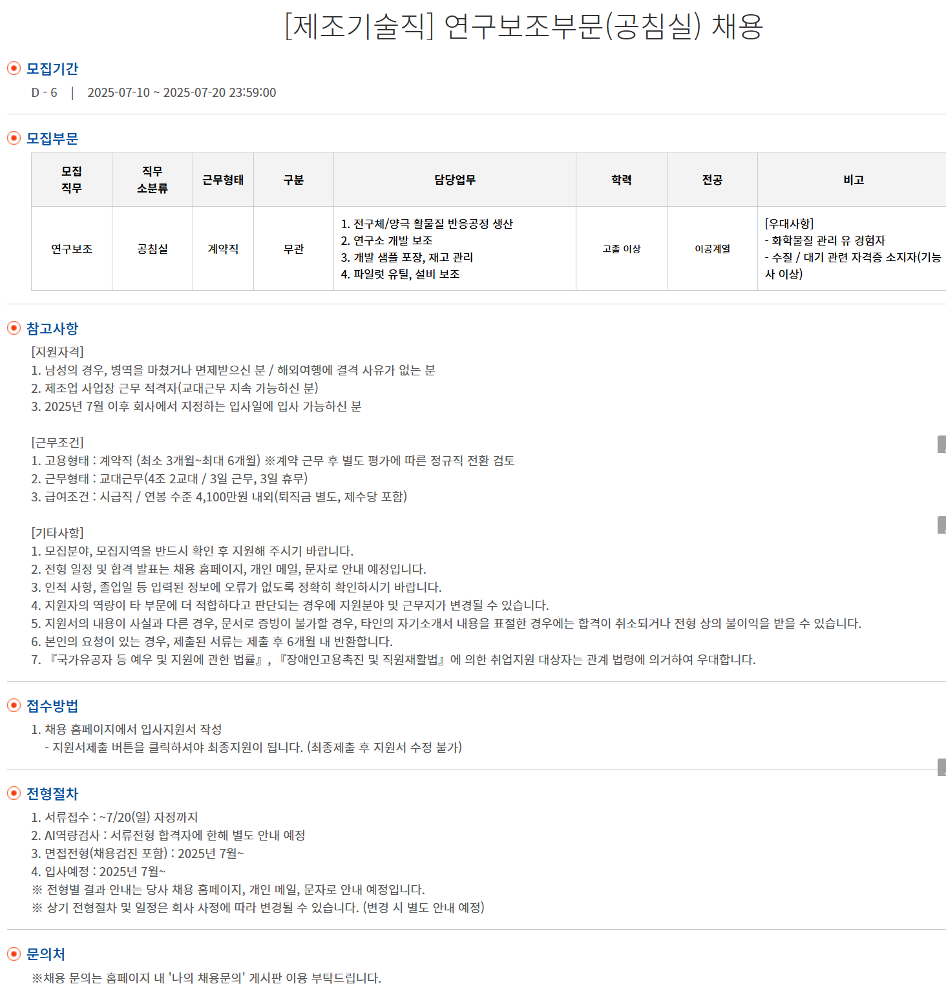Select the 연구보조 table cell
This screenshot has width=946, height=995.
point(71,249)
